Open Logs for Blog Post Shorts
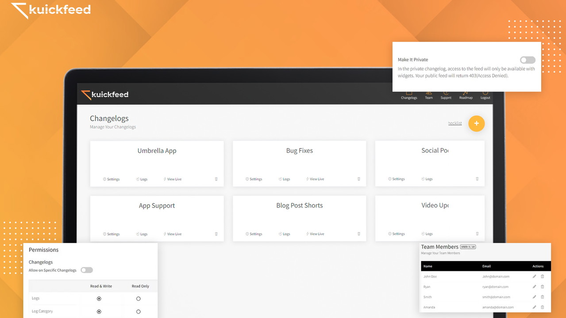The height and width of the screenshot is (318, 566). (x=285, y=234)
